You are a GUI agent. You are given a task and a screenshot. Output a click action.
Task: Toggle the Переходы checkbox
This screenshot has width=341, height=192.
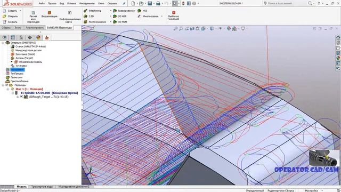7,85
